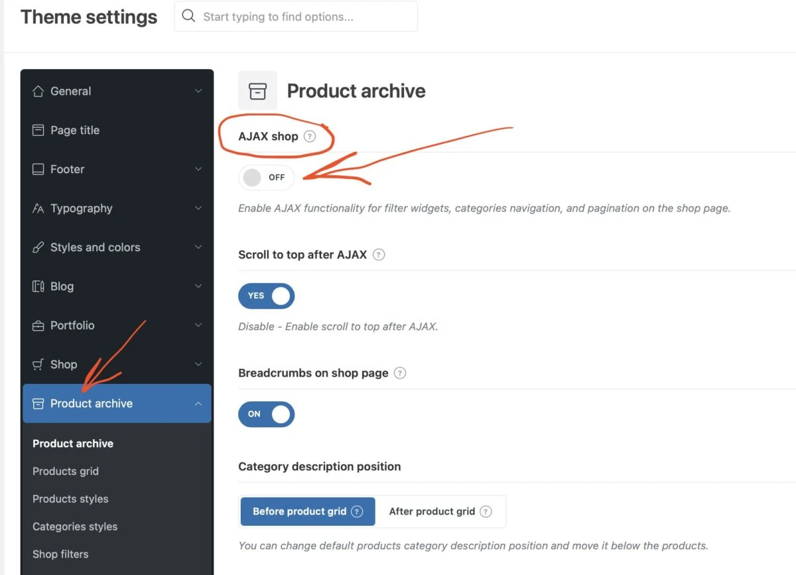This screenshot has width=796, height=575.
Task: Click the help icon next to AJAX shop
Action: click(309, 137)
